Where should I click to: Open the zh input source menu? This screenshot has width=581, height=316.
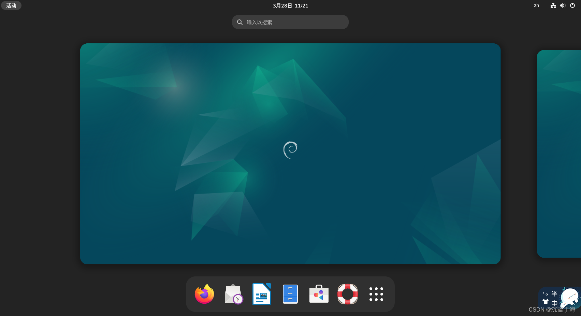pyautogui.click(x=537, y=5)
